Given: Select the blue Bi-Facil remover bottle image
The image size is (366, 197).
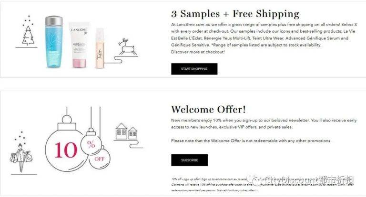Looking at the screenshot, I should tap(54, 42).
